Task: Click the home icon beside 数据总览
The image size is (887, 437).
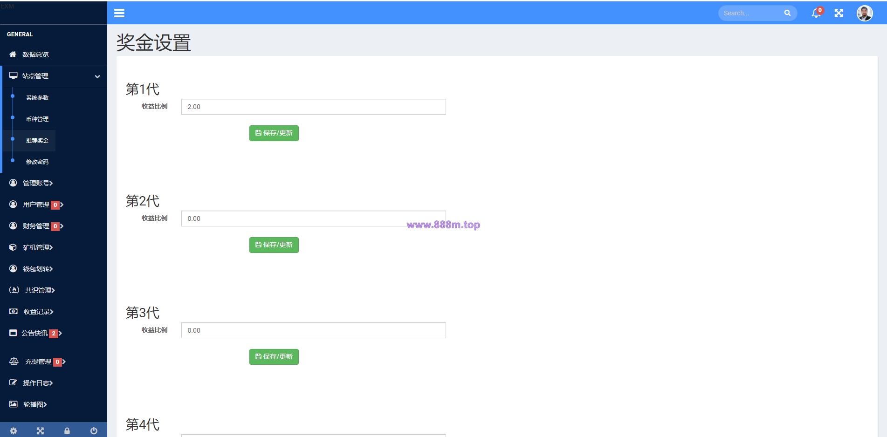Action: coord(13,55)
